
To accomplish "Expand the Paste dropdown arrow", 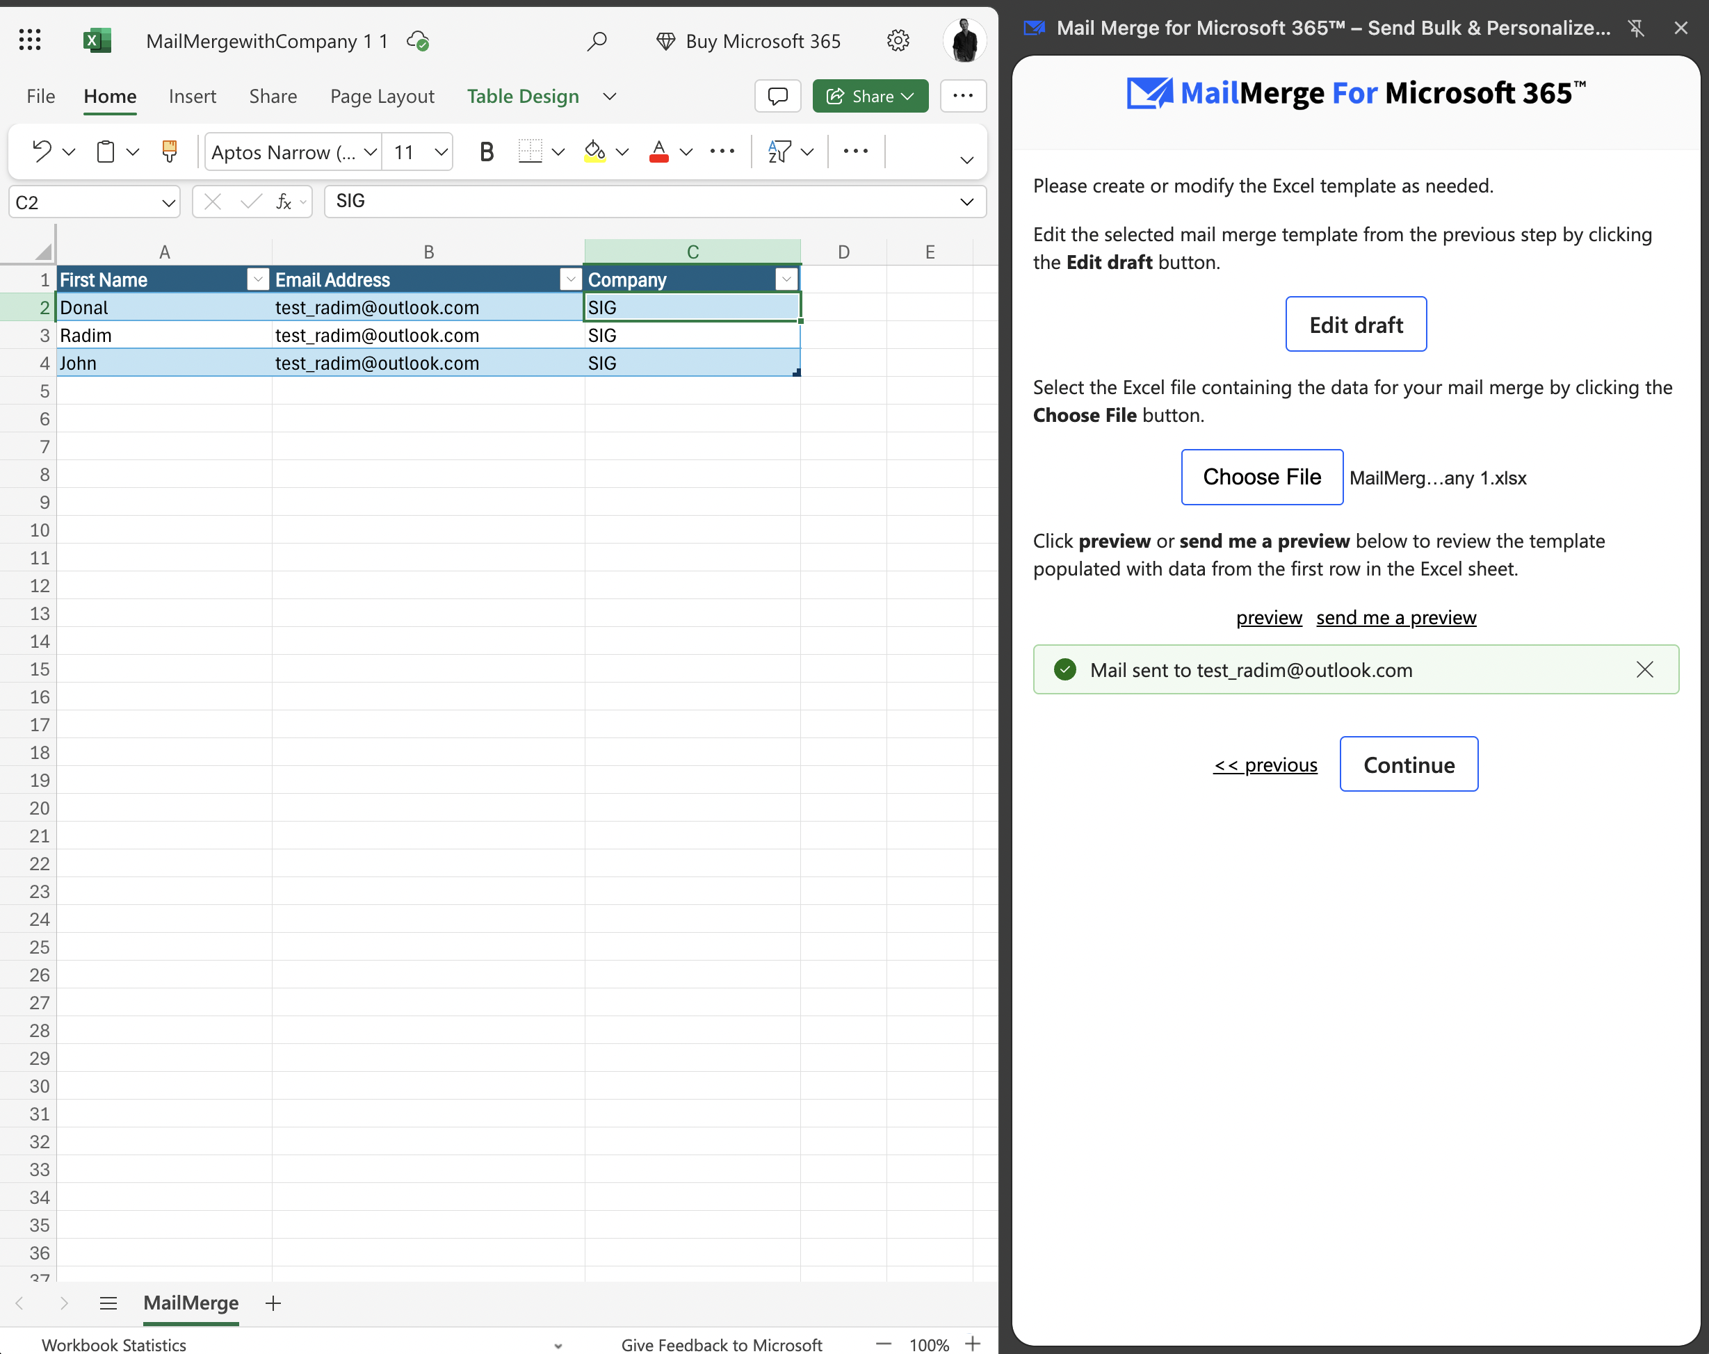I will 133,151.
